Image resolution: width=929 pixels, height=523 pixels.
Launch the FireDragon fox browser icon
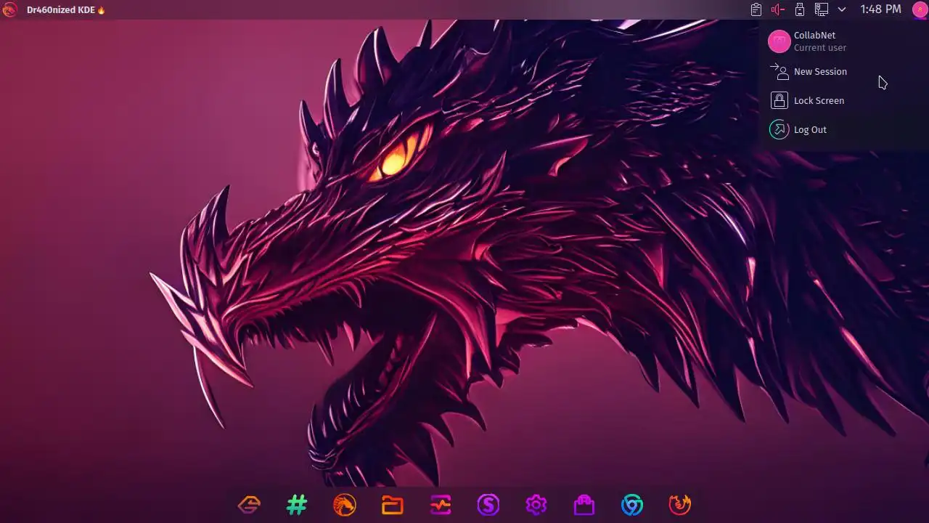coord(680,504)
